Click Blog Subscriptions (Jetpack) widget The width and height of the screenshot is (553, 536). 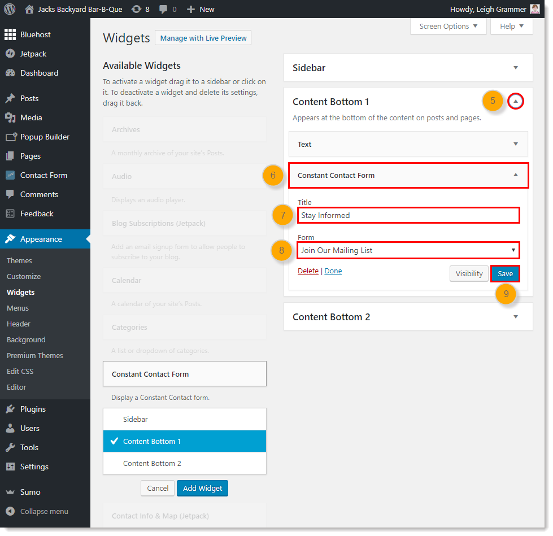point(185,223)
